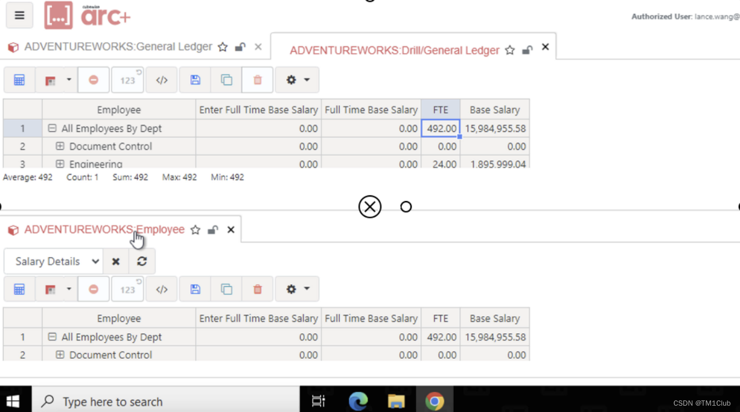Viewport: 740px width, 412px height.
Task: Open code view icon in Employee panel
Action: pyautogui.click(x=161, y=289)
